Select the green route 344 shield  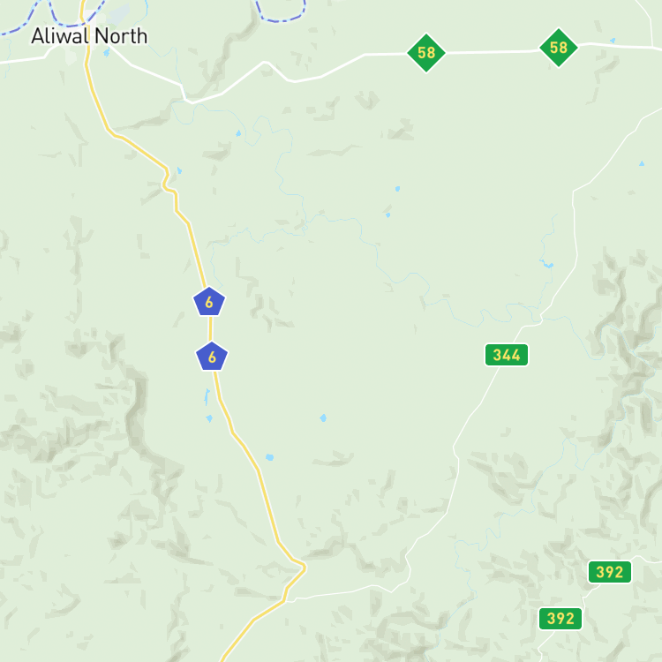tap(507, 355)
